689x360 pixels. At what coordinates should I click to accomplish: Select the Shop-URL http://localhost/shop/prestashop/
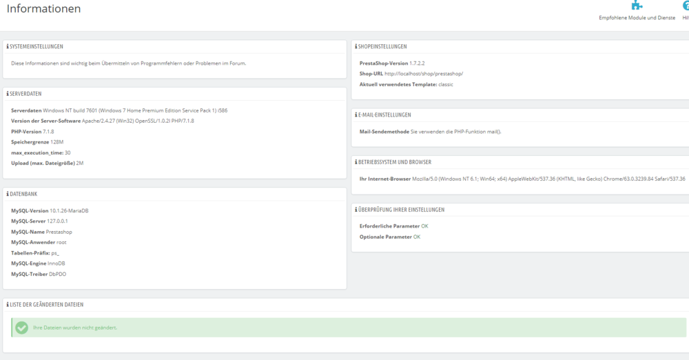(x=424, y=74)
